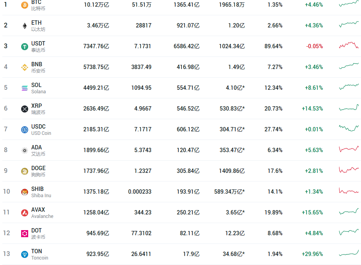361x265 pixels.
Task: Click the red Avalanche logo icon
Action: 25,213
